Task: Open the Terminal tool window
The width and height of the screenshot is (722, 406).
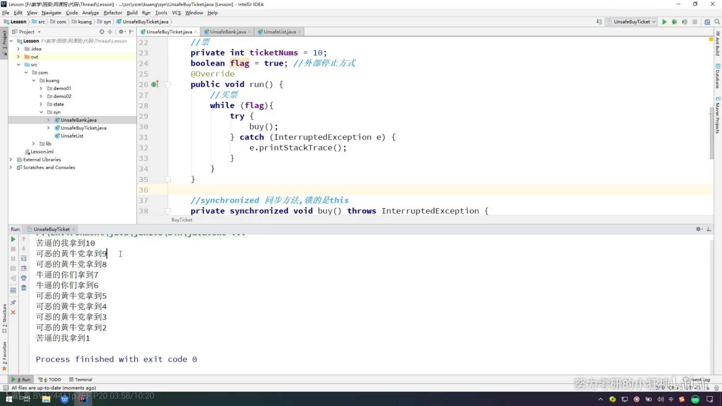Action: point(81,380)
